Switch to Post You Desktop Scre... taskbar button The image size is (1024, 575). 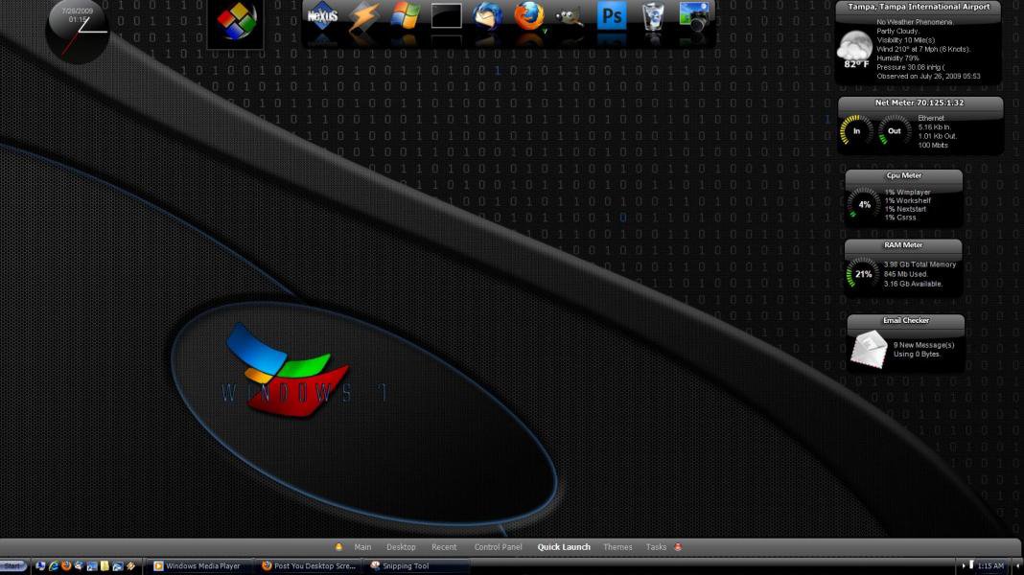tap(310, 565)
